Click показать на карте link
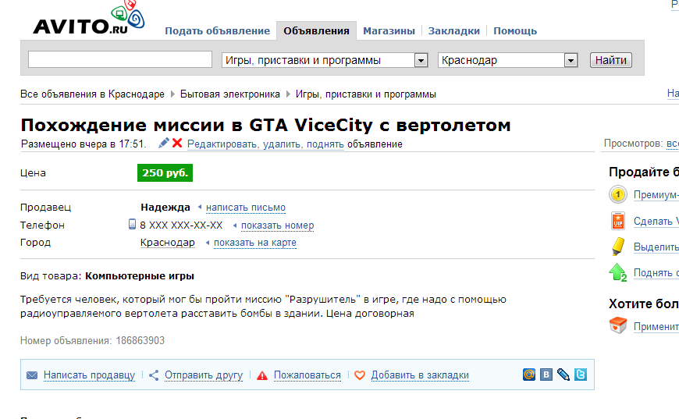Screen dimensions: 679x419 [x=255, y=243]
